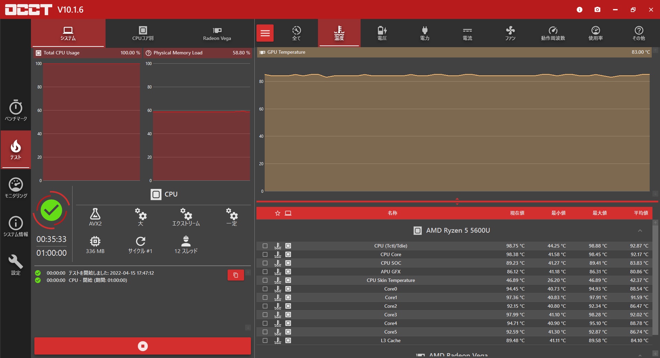Switch to the CPUコア別 tab
660x358 pixels.
pos(143,33)
